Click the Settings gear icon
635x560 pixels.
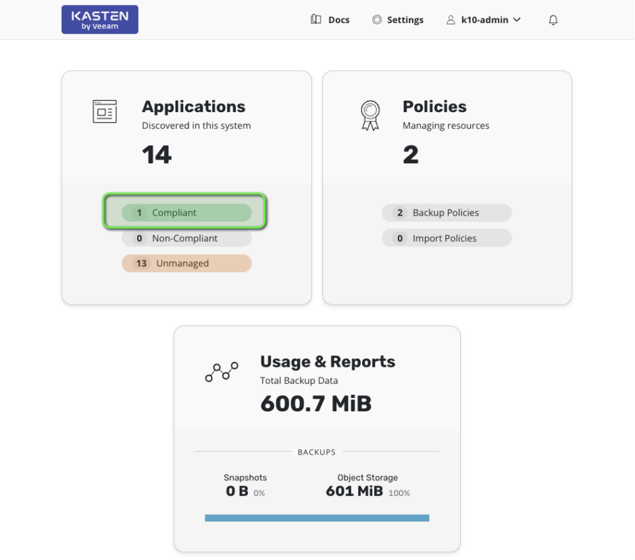377,20
